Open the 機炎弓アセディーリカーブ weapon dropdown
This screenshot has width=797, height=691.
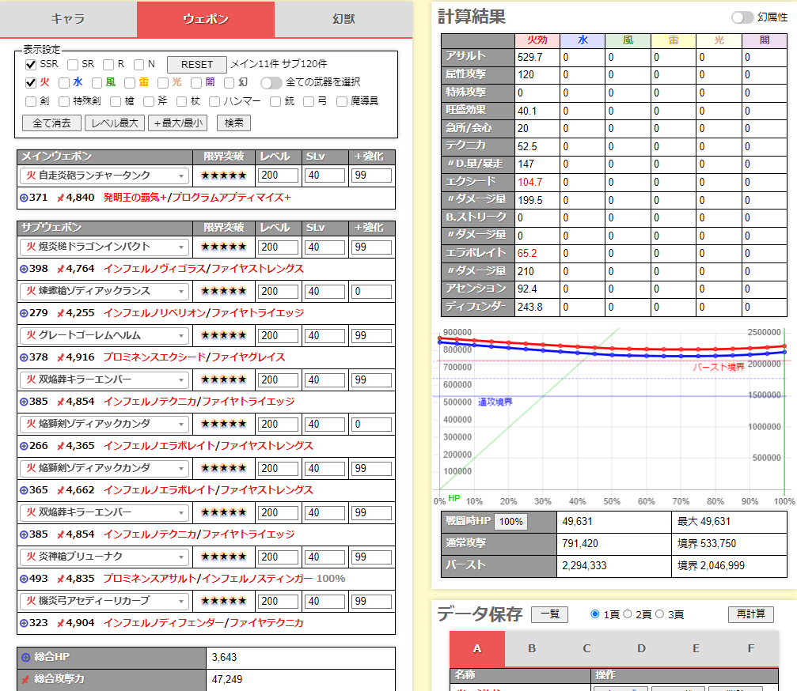pyautogui.click(x=104, y=602)
